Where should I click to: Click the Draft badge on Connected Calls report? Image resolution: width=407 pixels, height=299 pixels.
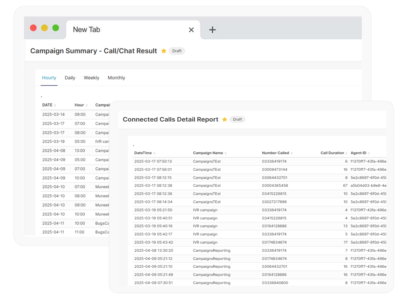point(237,119)
